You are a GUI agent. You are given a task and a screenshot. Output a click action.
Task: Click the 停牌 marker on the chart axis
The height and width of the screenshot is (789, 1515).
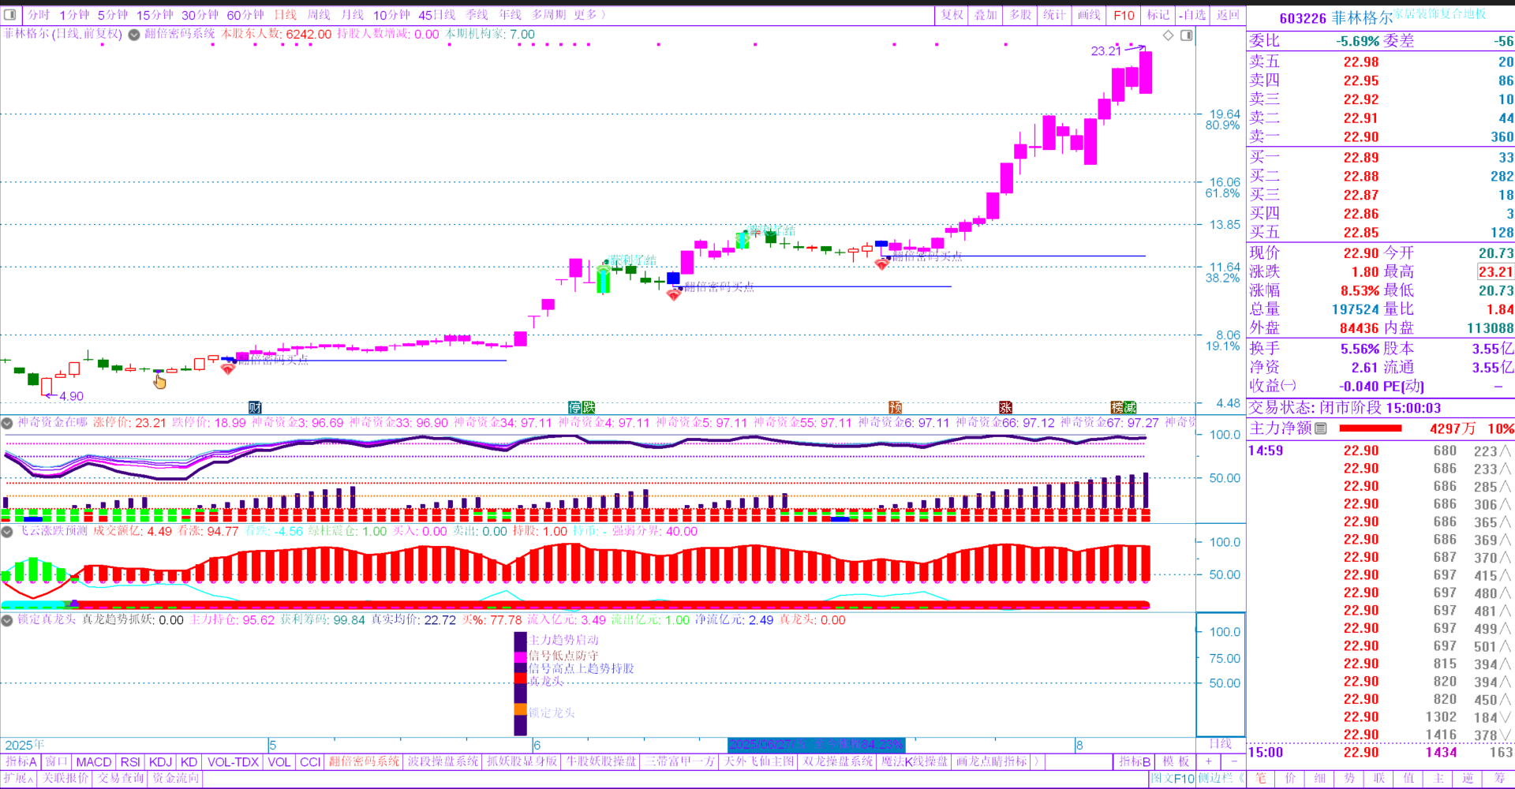tap(582, 407)
